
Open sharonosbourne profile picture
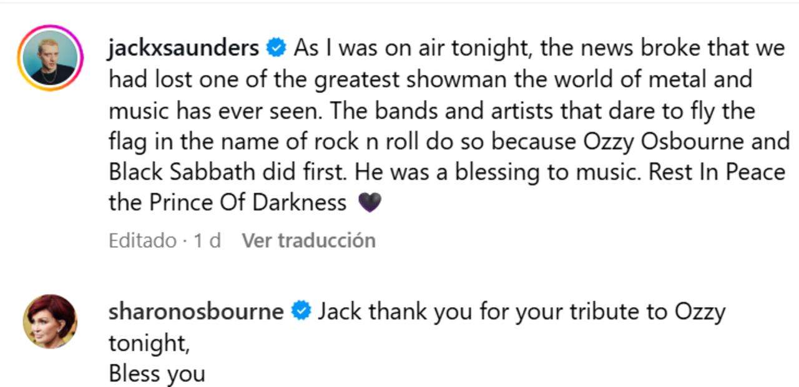click(x=50, y=321)
